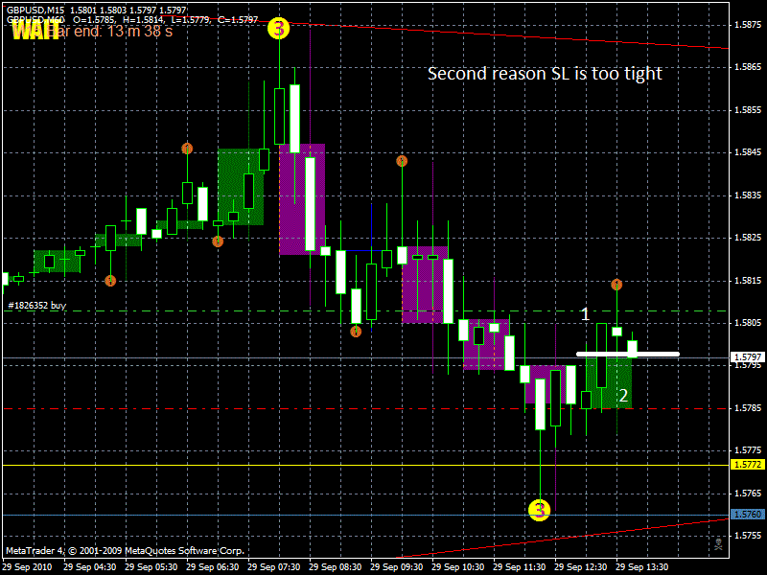Image resolution: width=767 pixels, height=575 pixels.
Task: Click the 1.5755 price scale value
Action: click(x=748, y=536)
